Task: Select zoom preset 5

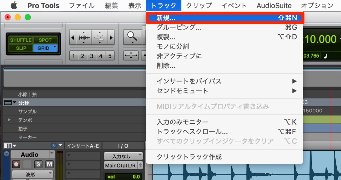Action: coord(110,56)
